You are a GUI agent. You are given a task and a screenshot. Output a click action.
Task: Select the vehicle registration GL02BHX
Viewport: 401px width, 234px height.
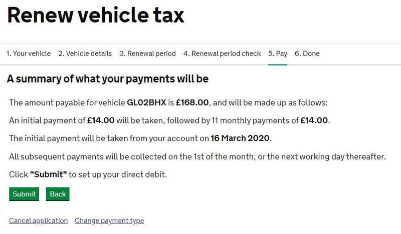146,103
